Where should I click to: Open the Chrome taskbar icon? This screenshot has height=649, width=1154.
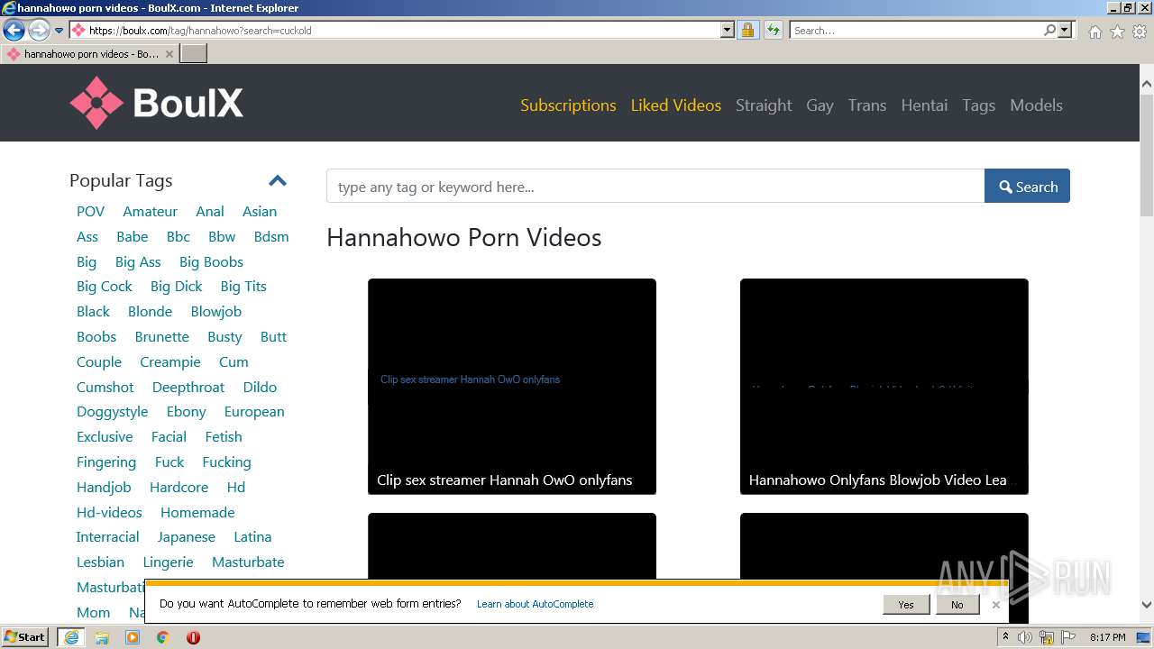163,637
